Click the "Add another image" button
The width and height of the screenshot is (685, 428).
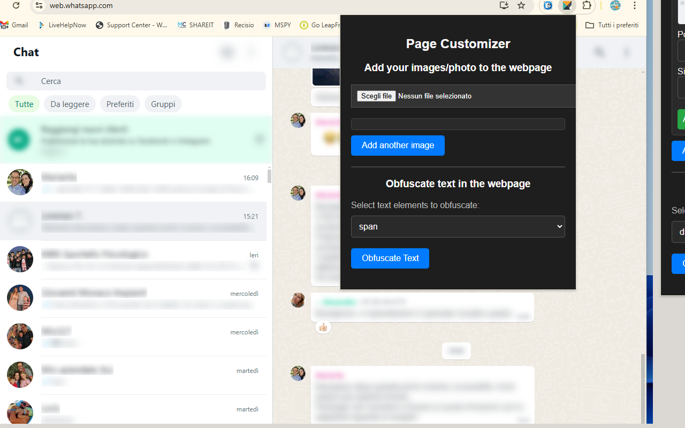pyautogui.click(x=398, y=146)
